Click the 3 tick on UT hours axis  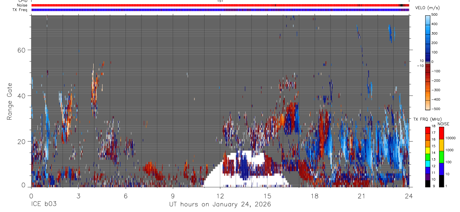coord(78,196)
